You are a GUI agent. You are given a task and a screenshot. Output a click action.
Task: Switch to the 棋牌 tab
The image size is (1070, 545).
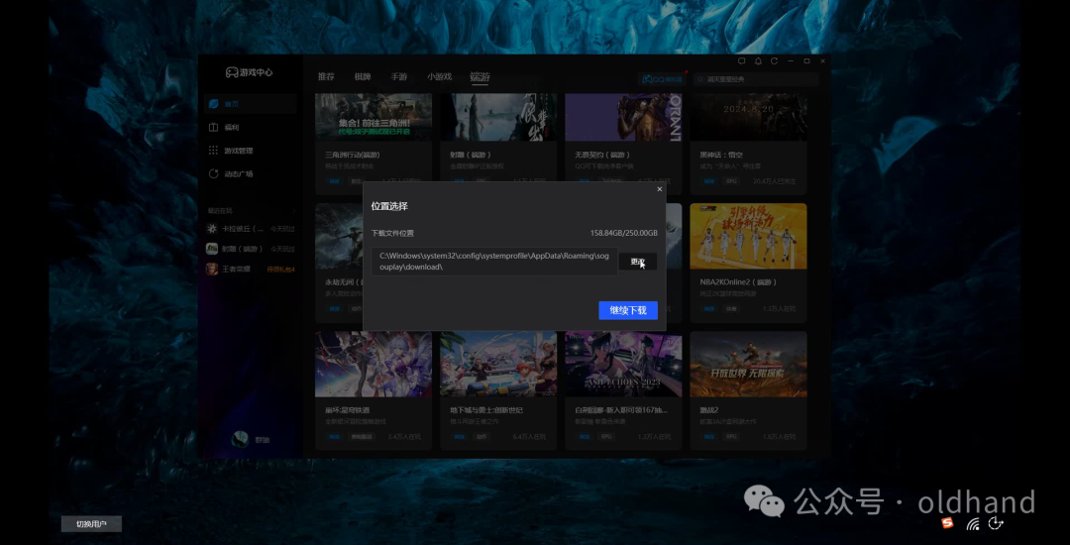[x=363, y=77]
